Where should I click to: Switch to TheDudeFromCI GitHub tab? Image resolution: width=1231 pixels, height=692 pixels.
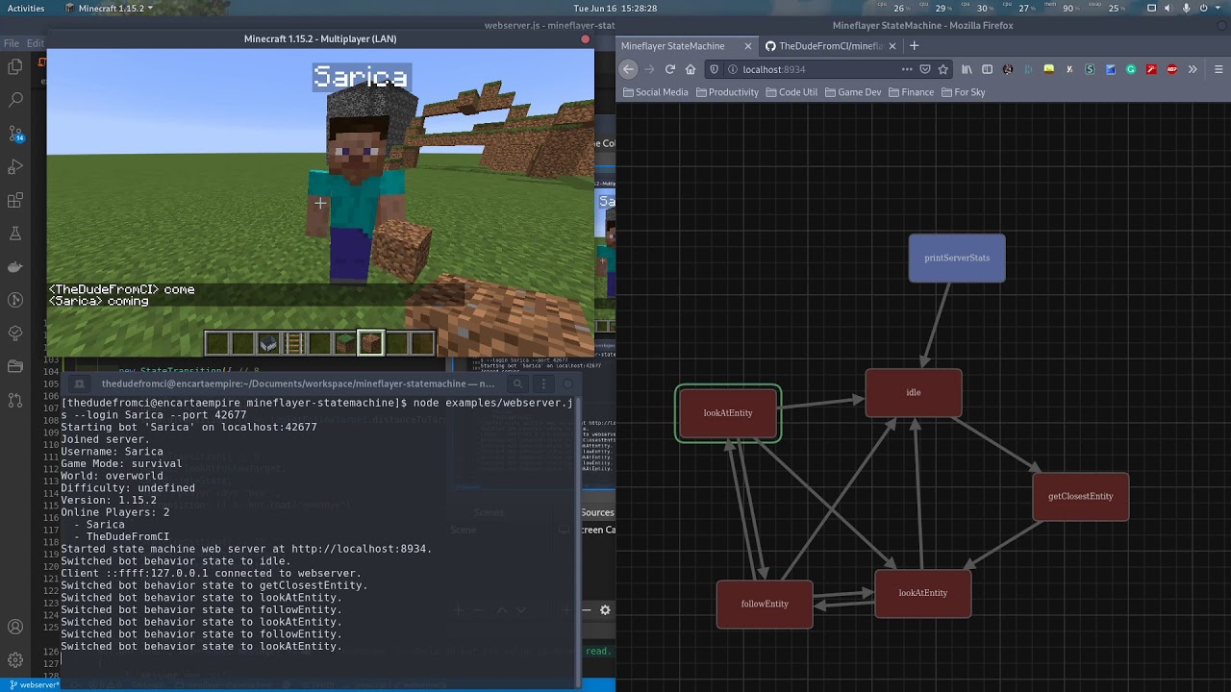pos(830,46)
